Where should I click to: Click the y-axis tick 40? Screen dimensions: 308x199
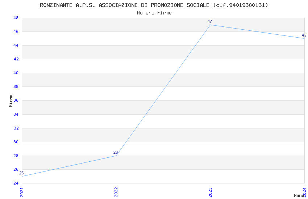point(16,73)
